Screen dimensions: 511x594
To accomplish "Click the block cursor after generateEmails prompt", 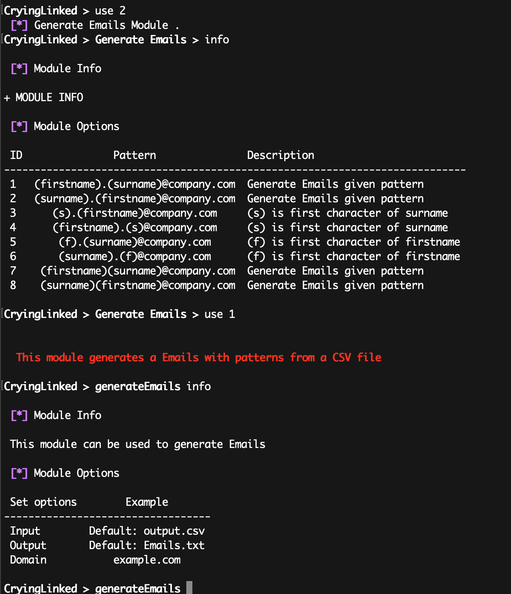I will click(189, 588).
